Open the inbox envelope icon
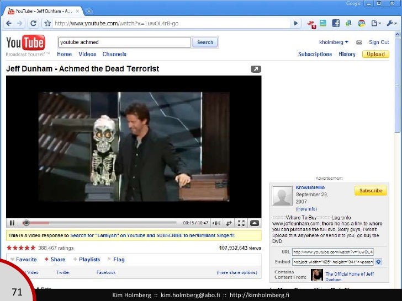Image resolution: width=402 pixels, height=301 pixels. [359, 42]
